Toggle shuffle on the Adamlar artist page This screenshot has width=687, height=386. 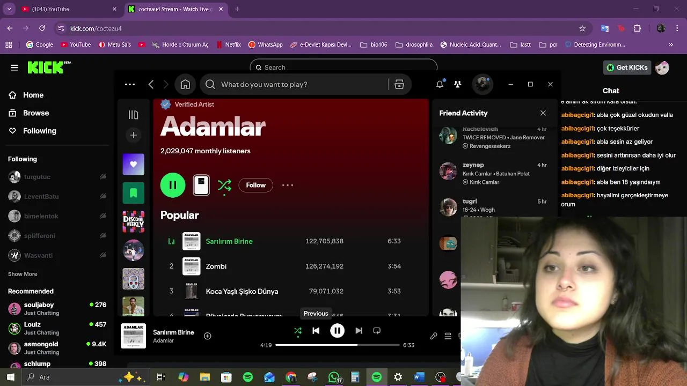[224, 185]
